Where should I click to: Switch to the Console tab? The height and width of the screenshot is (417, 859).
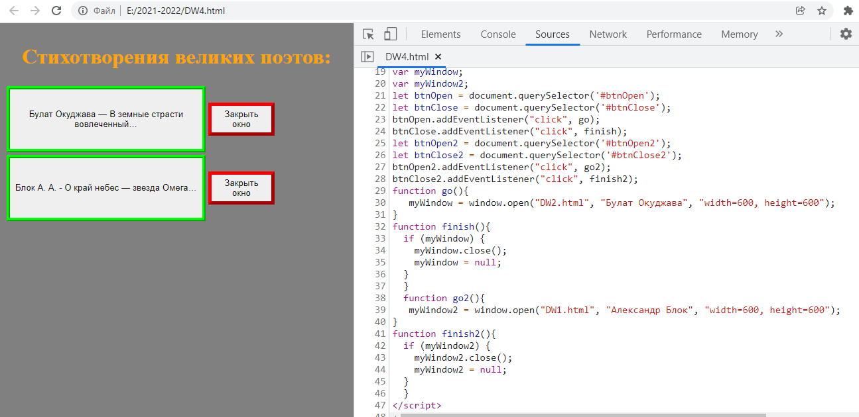498,34
